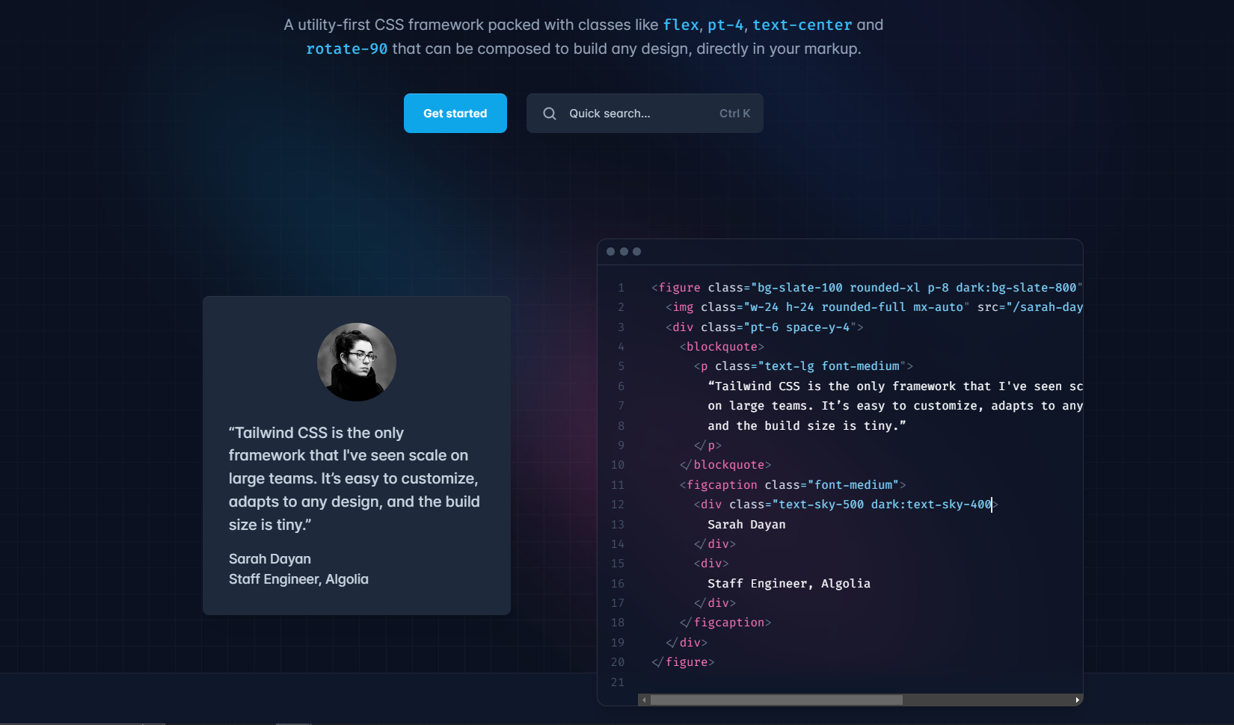Click the text-center class name text
Screen dimensions: 1234x725
(802, 25)
